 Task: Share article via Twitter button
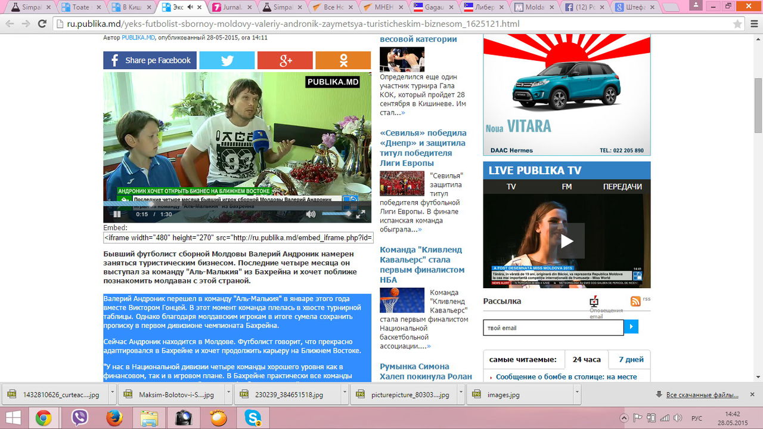pyautogui.click(x=227, y=60)
